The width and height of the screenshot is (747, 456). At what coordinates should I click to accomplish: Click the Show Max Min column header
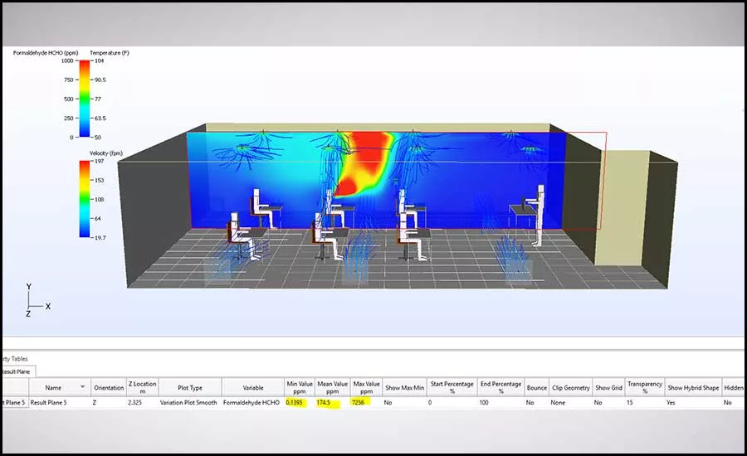tap(404, 387)
